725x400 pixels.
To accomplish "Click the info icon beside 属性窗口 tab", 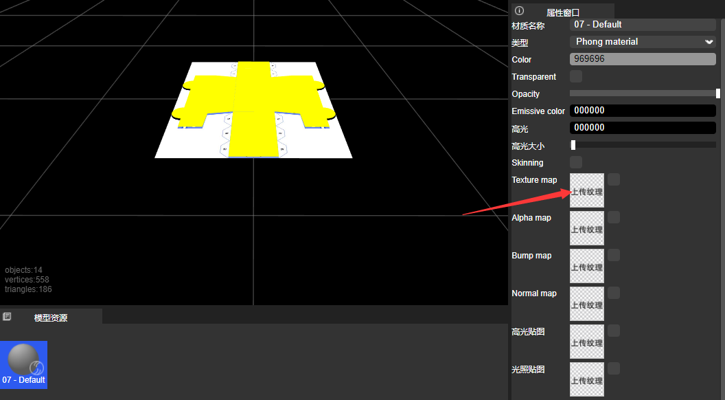I will (x=520, y=10).
